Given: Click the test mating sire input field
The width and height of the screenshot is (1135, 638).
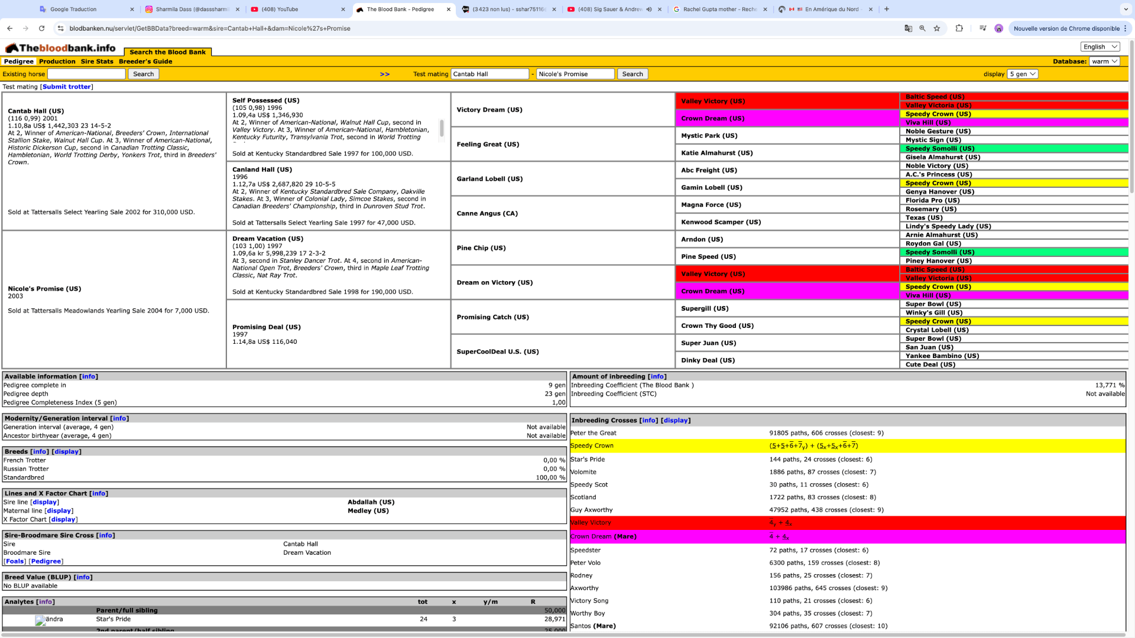Looking at the screenshot, I should (492, 73).
